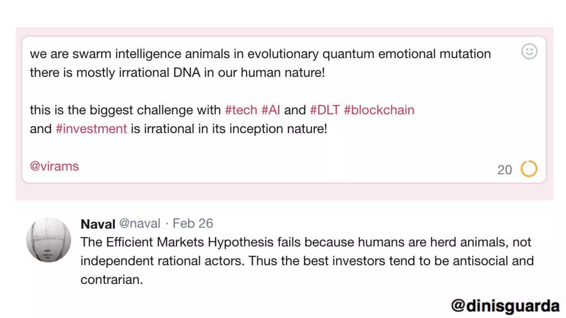
Task: Click the #tech hashtag
Action: 241,110
